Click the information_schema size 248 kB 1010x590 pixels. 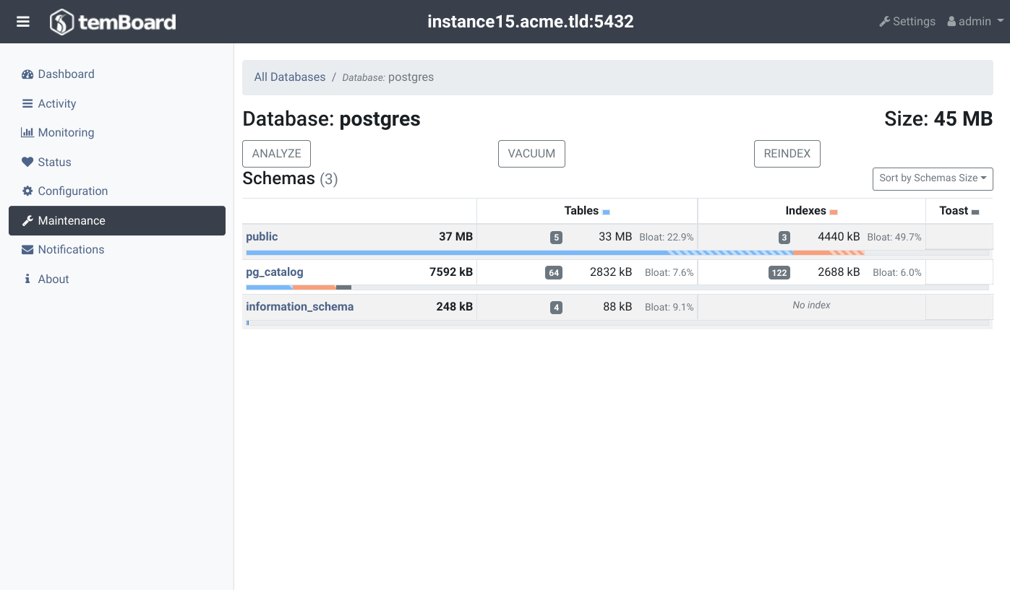coord(455,307)
